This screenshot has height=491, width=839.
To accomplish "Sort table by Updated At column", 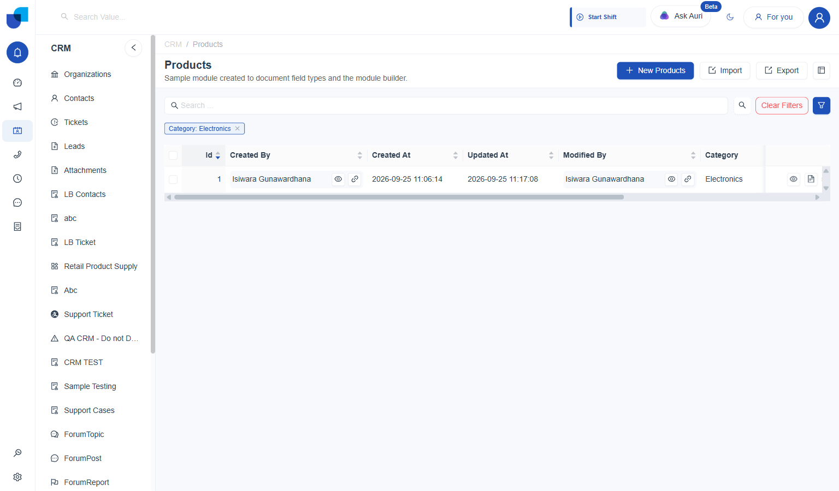I will tap(551, 155).
